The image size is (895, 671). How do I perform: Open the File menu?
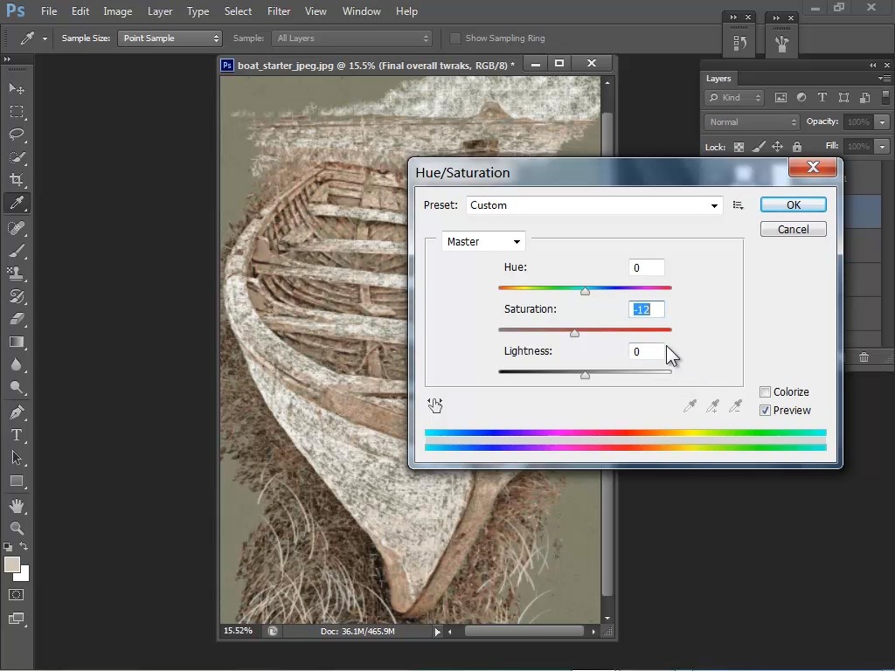[x=49, y=11]
